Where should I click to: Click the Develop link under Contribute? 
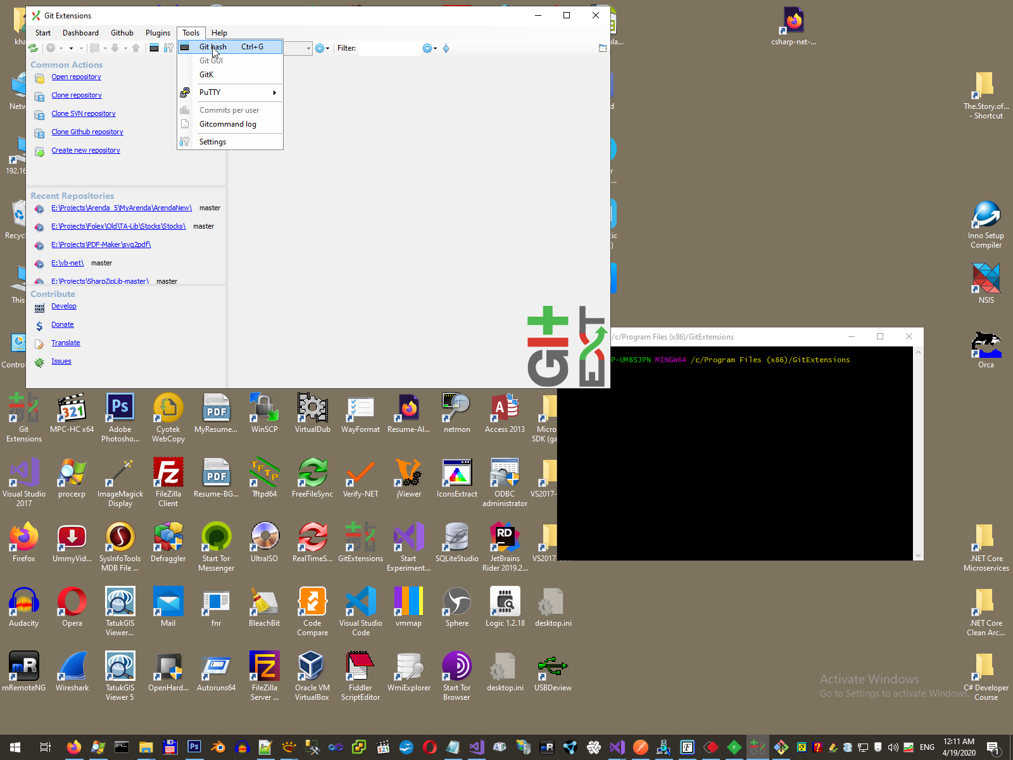(x=64, y=306)
